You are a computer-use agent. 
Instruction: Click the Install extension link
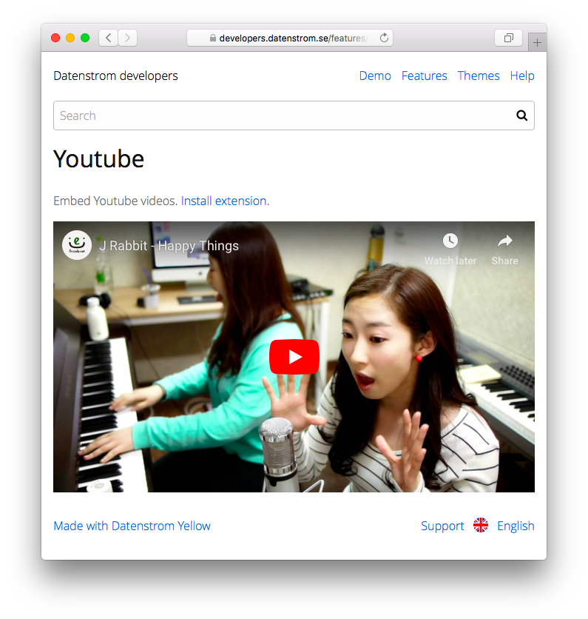pos(223,201)
